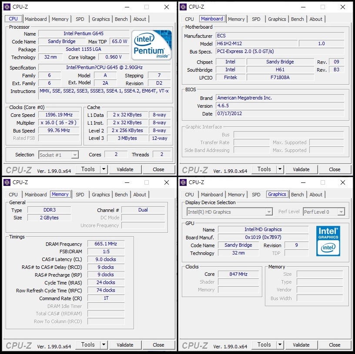The height and width of the screenshot is (354, 355).
Task: Select the Graphics tab in the CPU window
Action: pyautogui.click(x=101, y=19)
